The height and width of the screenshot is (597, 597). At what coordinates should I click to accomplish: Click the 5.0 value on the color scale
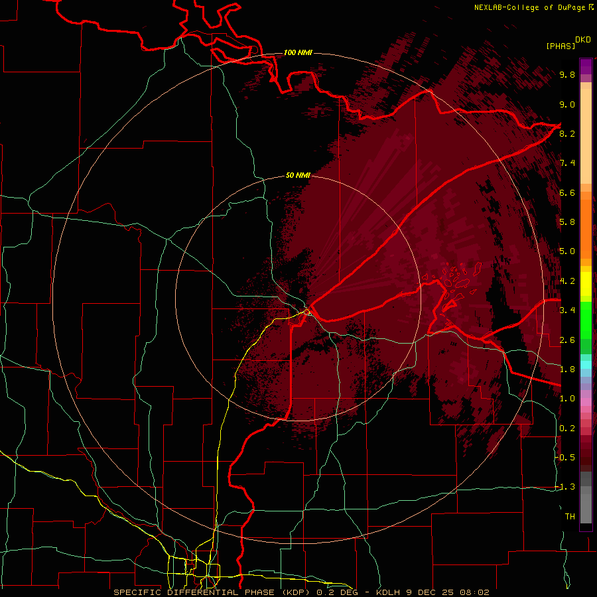click(567, 251)
